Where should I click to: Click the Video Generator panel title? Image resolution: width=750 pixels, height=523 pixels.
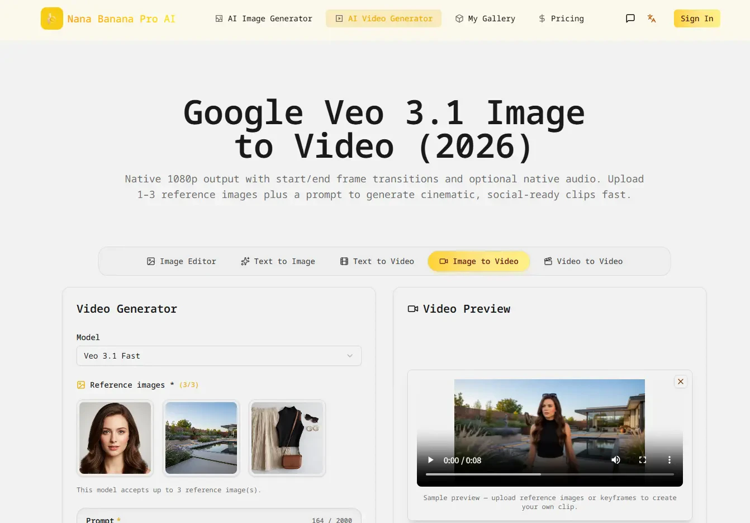(x=127, y=309)
